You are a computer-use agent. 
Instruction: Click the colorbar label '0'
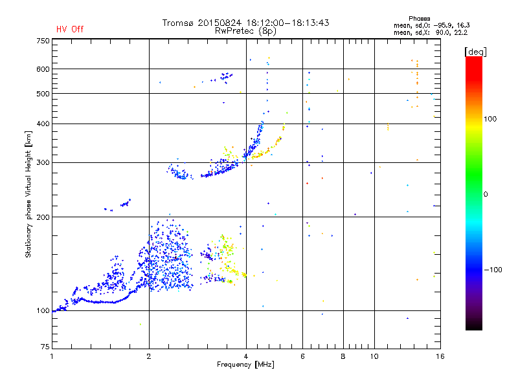[486, 195]
